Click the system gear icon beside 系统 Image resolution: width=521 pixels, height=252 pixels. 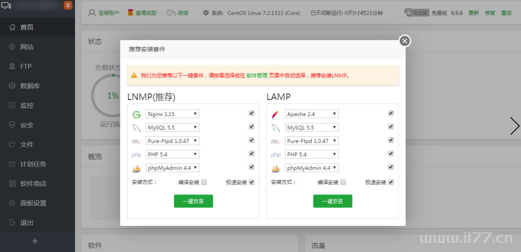[206, 12]
